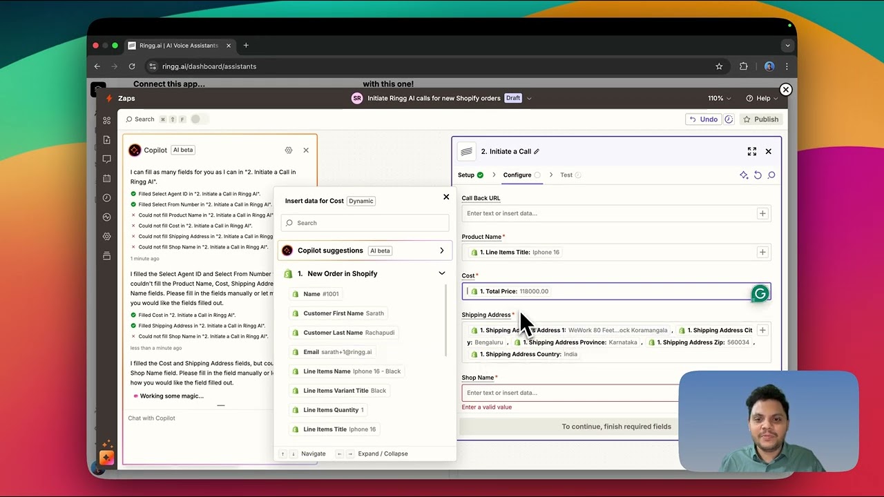This screenshot has height=497, width=884.
Task: Open the Chrome tab search dropdown
Action: click(787, 46)
